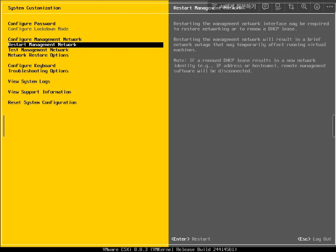
Task: Select View Support Information entry
Action: point(40,92)
